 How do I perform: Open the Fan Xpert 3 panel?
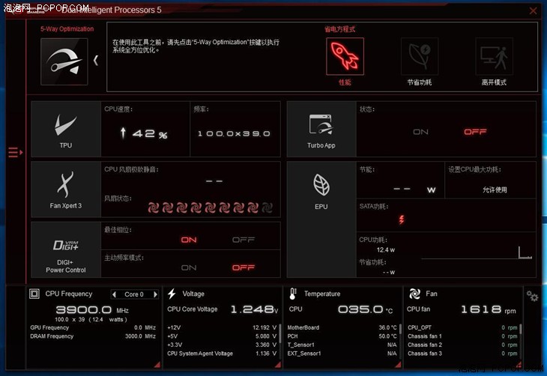pos(66,189)
